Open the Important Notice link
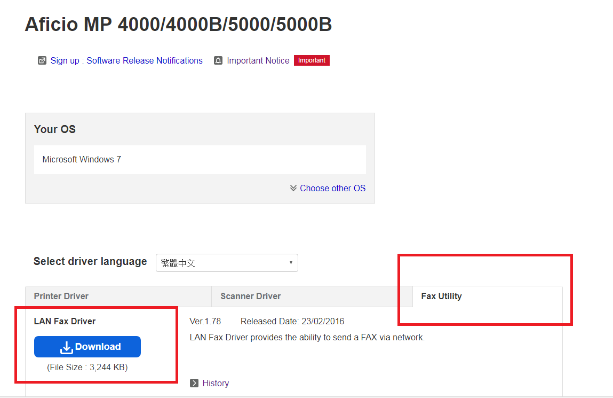This screenshot has height=398, width=613. [x=258, y=61]
